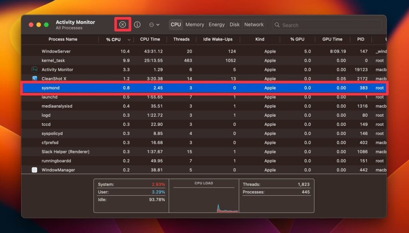409x233 pixels.
Task: Click the Activity Monitor app icon in list
Action: point(34,69)
